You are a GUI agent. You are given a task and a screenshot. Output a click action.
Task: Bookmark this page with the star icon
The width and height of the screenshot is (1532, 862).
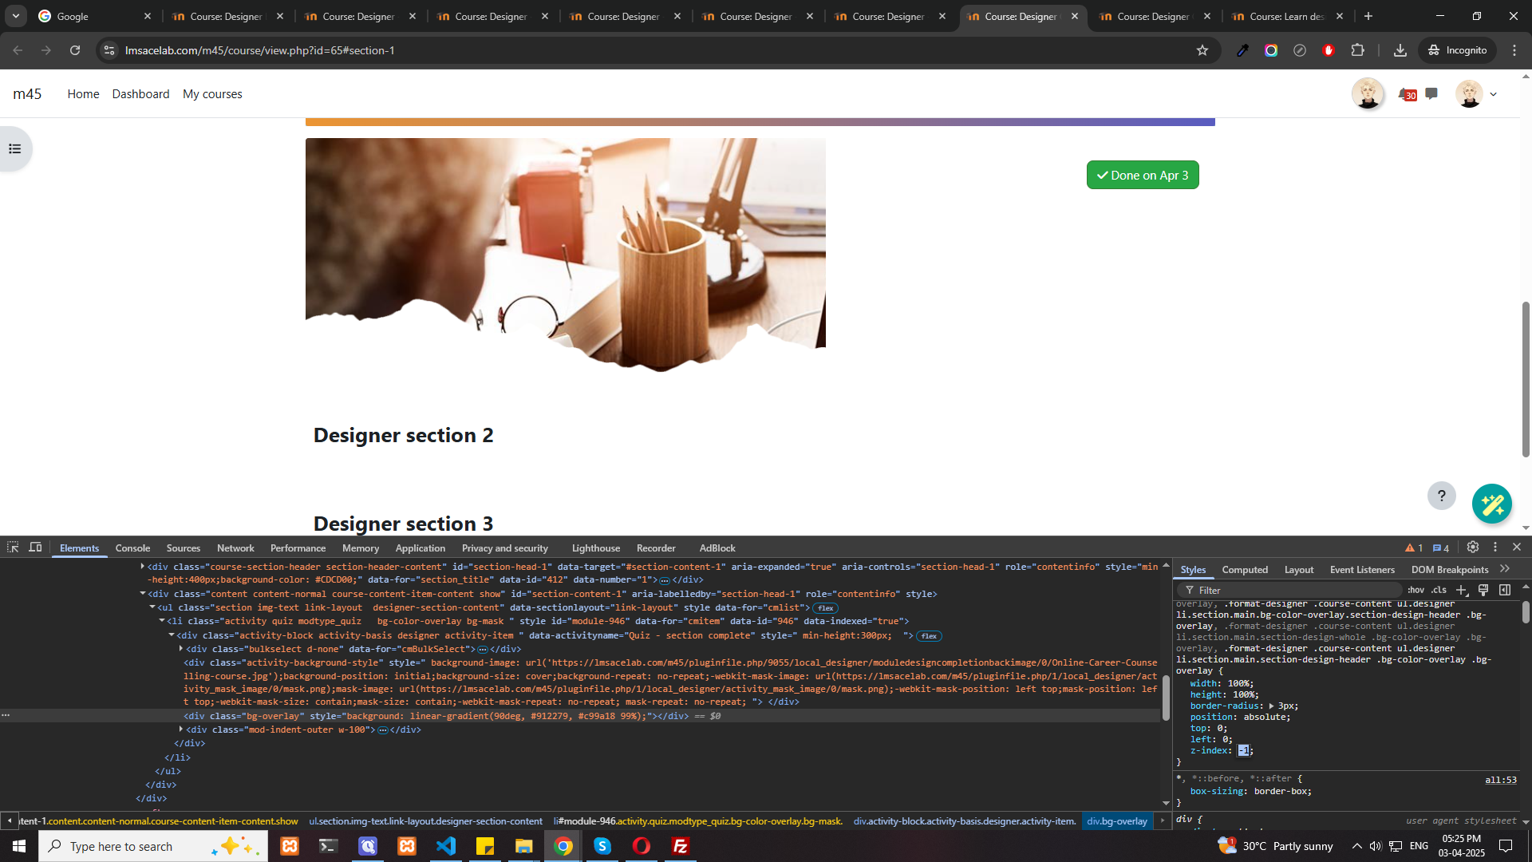[x=1202, y=50]
